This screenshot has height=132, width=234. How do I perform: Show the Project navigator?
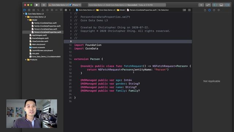[24, 10]
